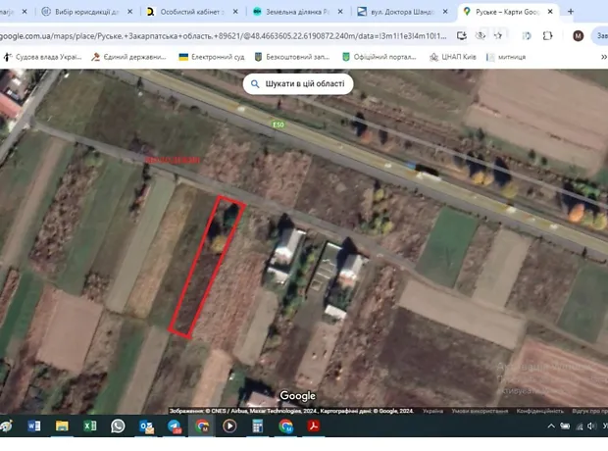608x451 pixels.
Task: Close the 'Вибір юрисдикції' tab
Action: [129, 12]
